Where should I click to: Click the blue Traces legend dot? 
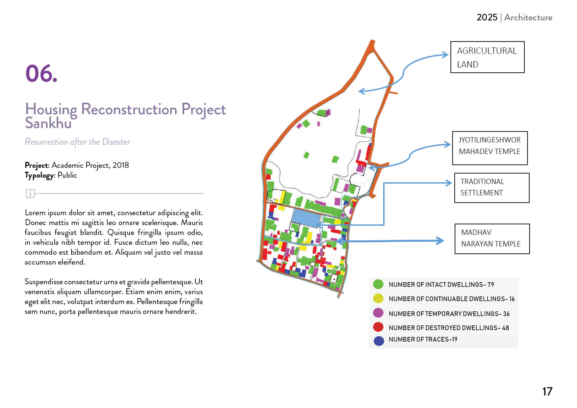coord(379,341)
